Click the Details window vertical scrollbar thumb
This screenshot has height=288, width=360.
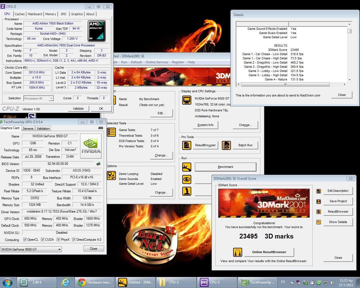pos(349,31)
